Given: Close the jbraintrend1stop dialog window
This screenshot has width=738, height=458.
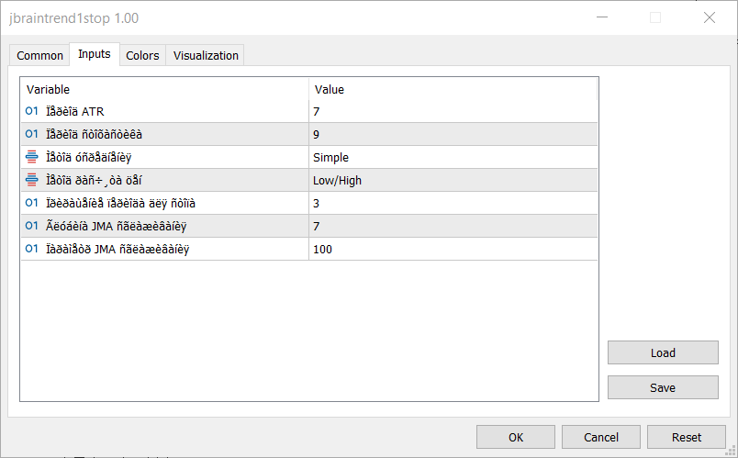Looking at the screenshot, I should [x=709, y=17].
